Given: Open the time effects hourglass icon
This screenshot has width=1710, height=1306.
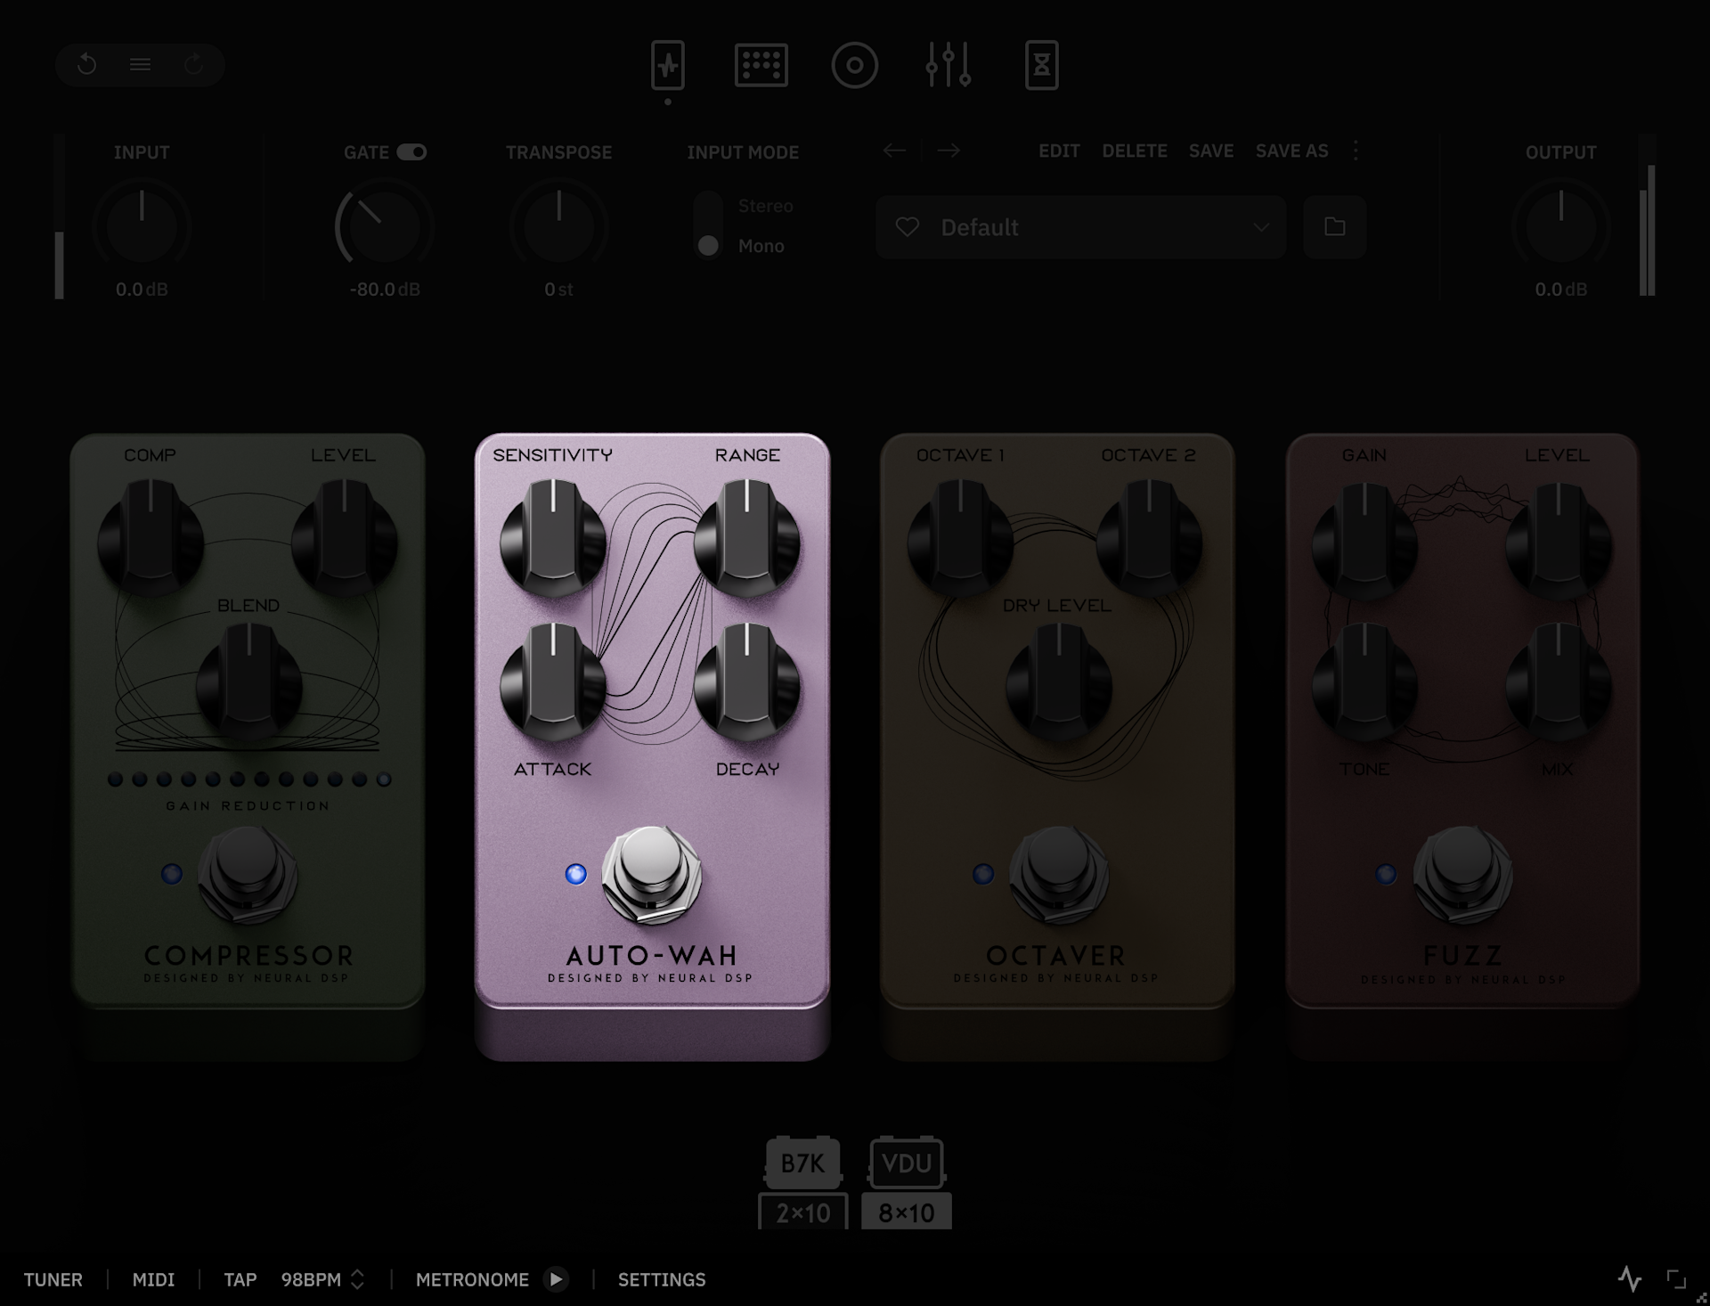Looking at the screenshot, I should (x=1041, y=65).
